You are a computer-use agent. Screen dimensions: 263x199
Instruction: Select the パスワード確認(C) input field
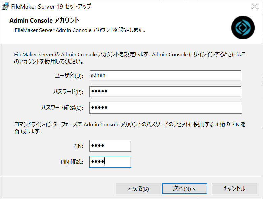coord(166,108)
